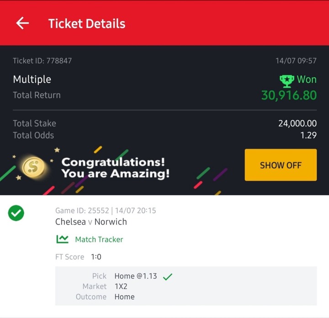Click the Game ID 25552 line

[x=106, y=210]
